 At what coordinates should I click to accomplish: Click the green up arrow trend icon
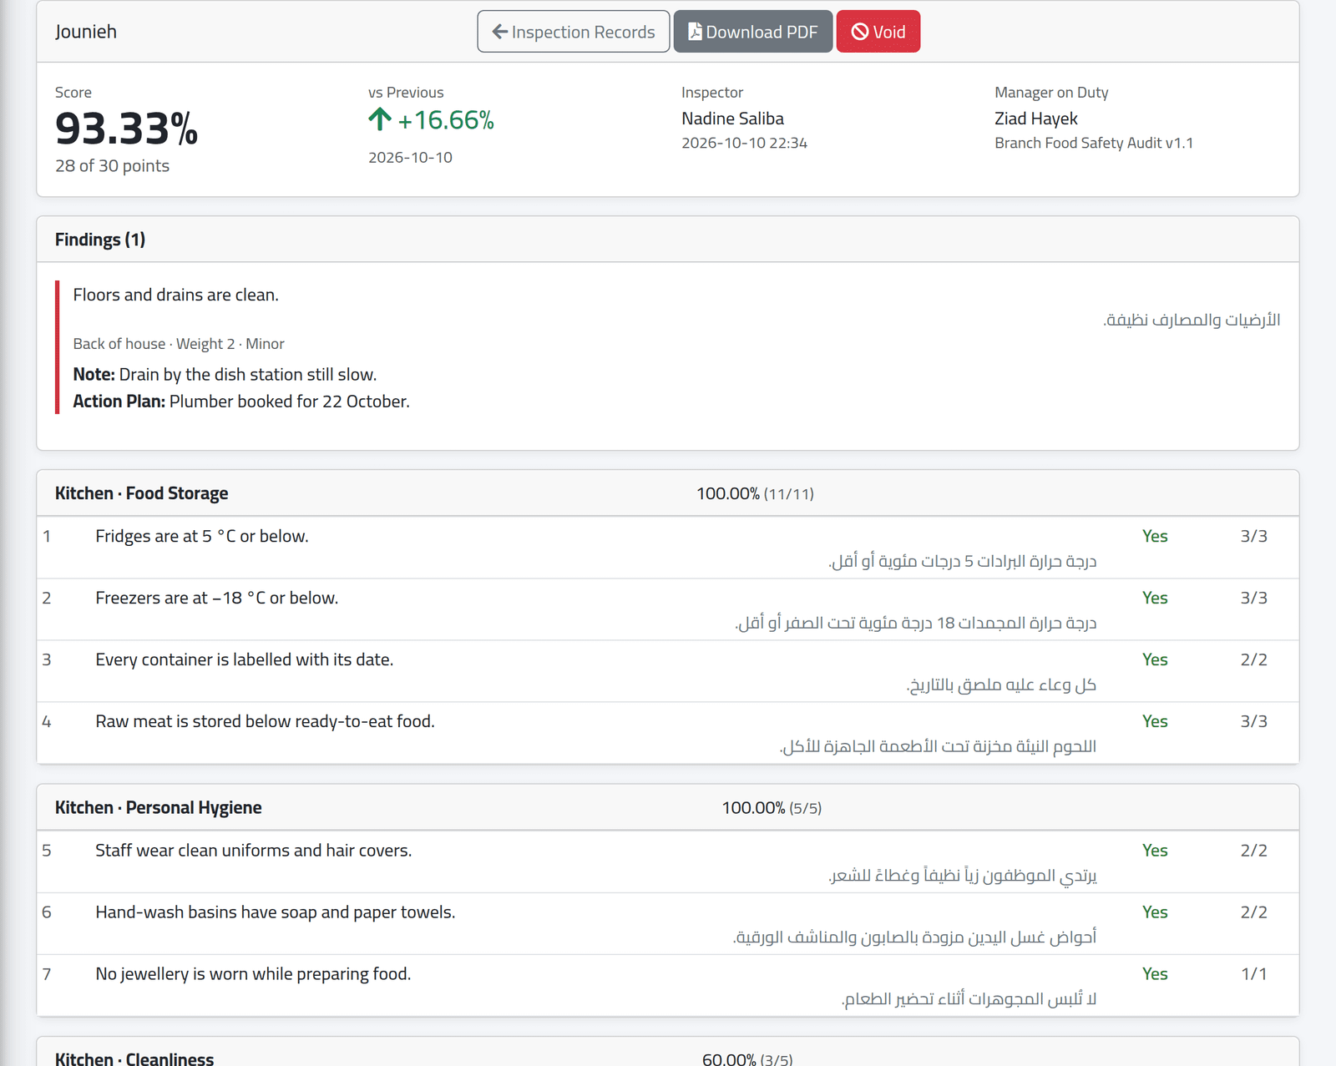pos(380,119)
